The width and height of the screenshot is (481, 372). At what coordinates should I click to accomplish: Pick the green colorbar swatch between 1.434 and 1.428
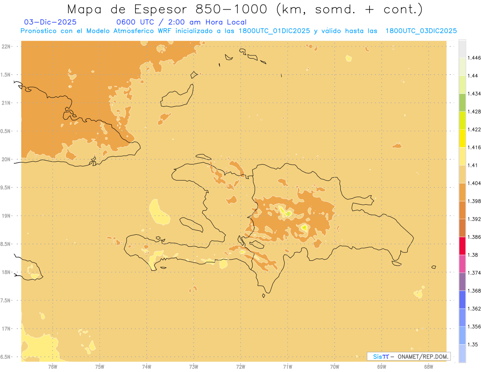pos(462,102)
